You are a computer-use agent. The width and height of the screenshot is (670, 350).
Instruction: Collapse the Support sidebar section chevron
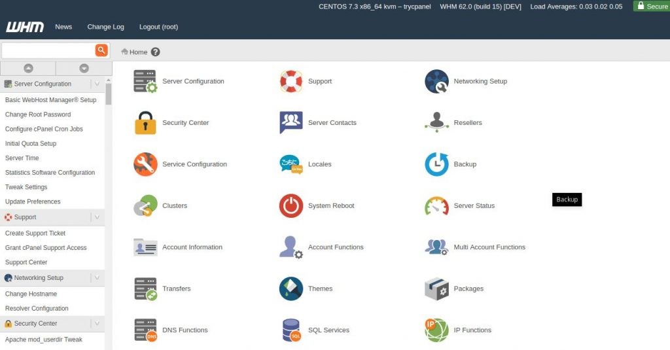click(x=97, y=217)
